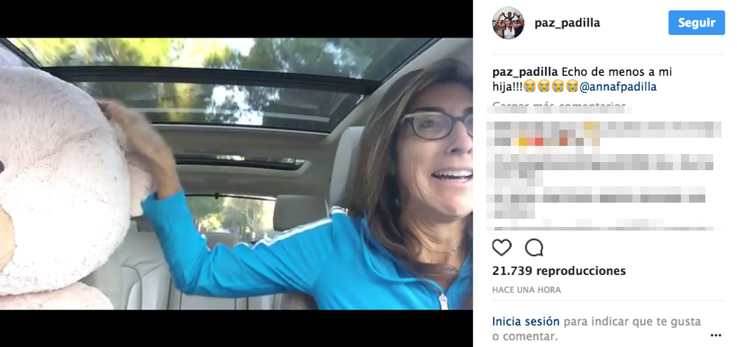Like the post with the heart icon
The width and height of the screenshot is (737, 347).
tap(501, 248)
